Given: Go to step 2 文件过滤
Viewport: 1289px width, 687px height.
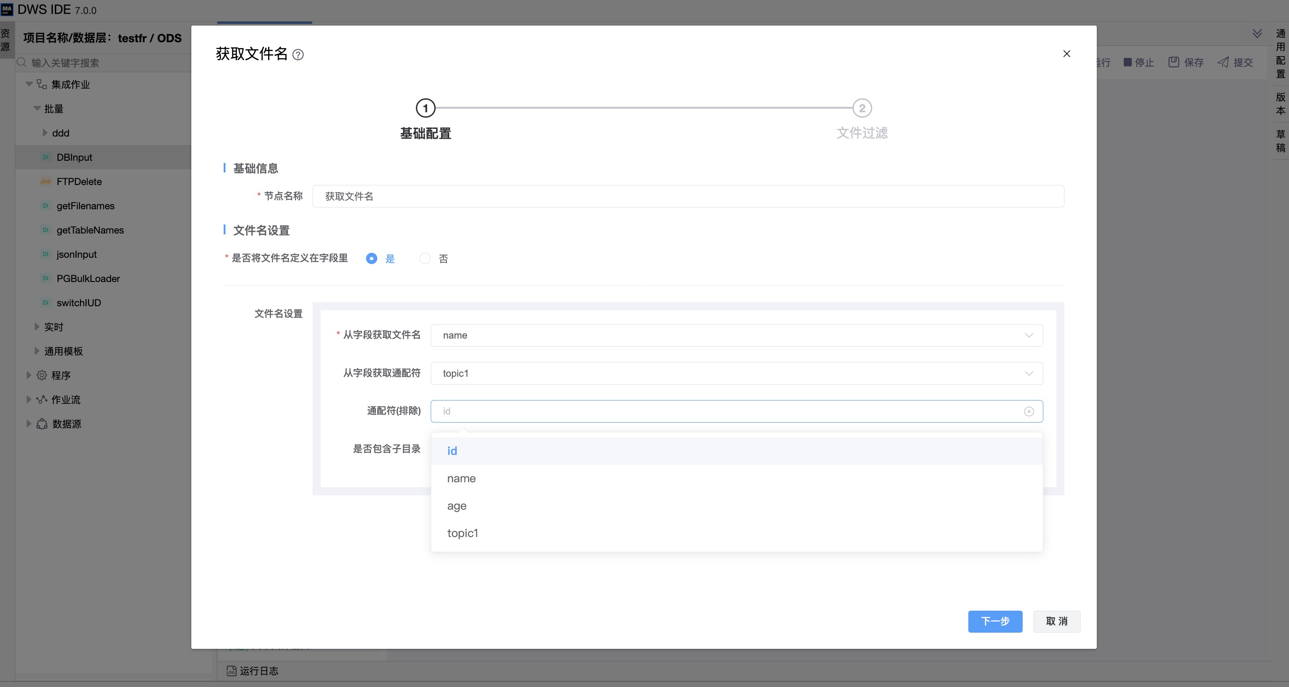Looking at the screenshot, I should point(862,108).
